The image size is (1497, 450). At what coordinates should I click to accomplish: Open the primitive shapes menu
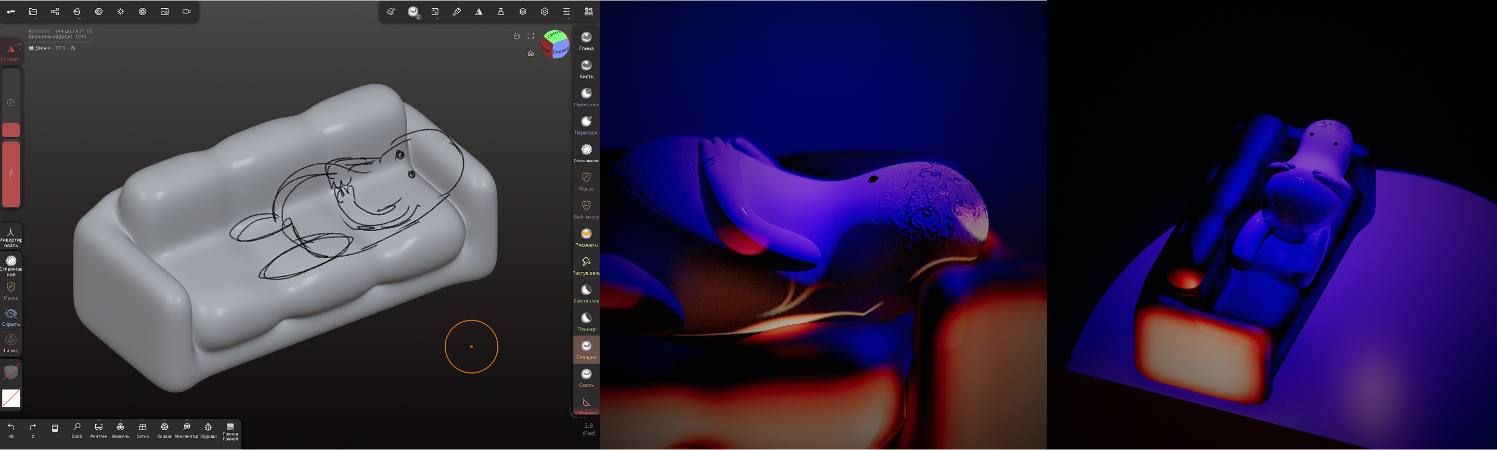tap(391, 11)
